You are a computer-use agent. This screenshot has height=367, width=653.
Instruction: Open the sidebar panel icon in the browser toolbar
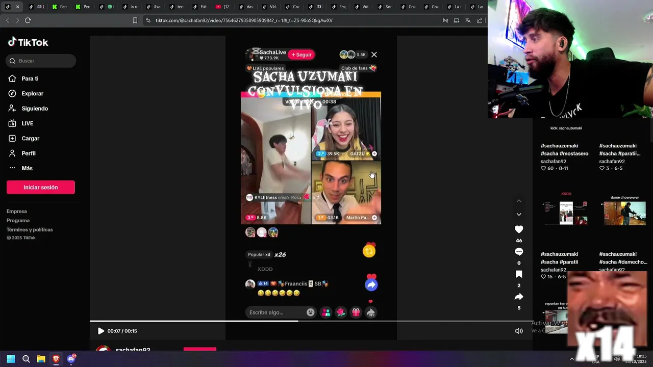[457, 20]
